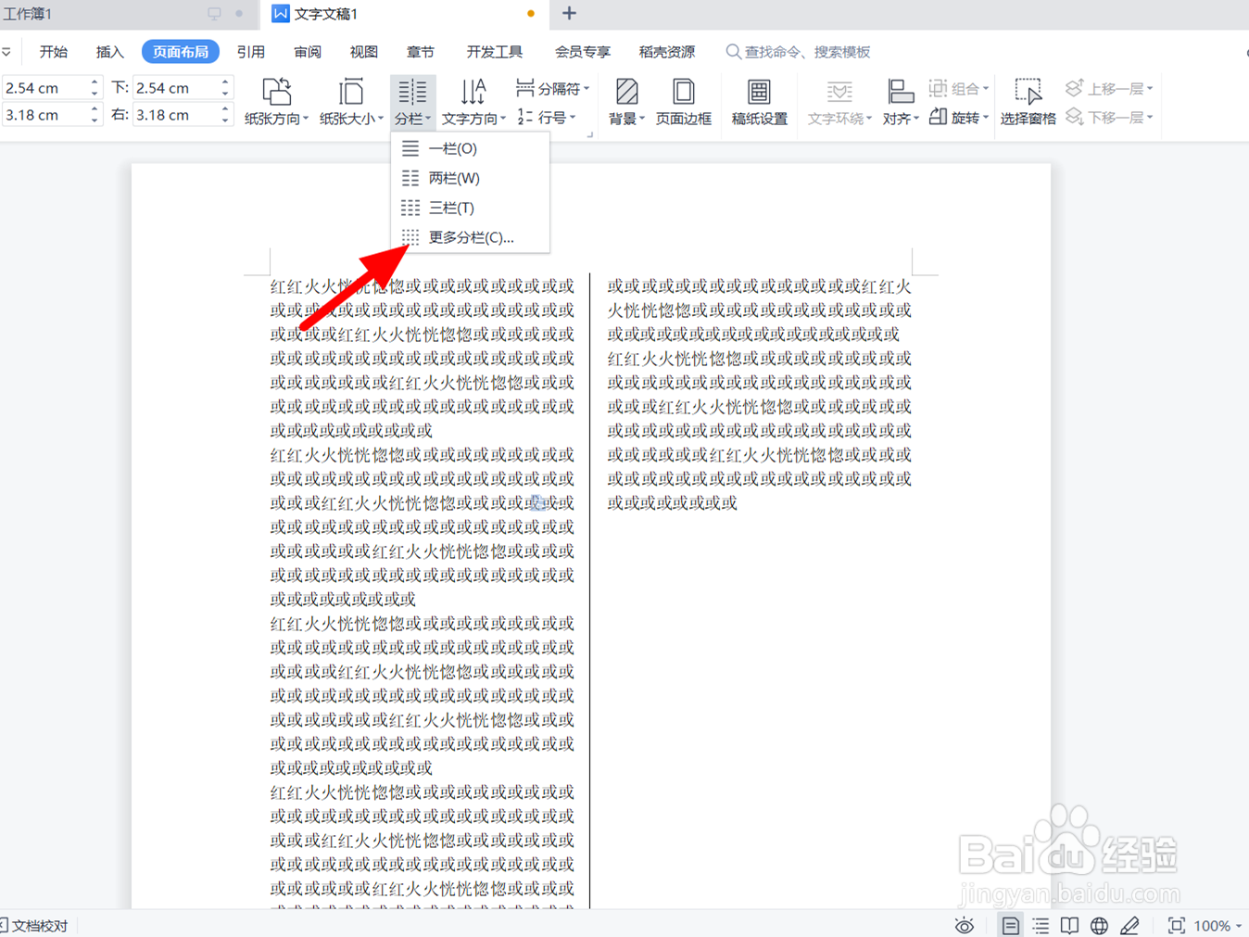Image resolution: width=1249 pixels, height=937 pixels.
Task: Choose Three Columns 三栏(T)
Action: [470, 208]
